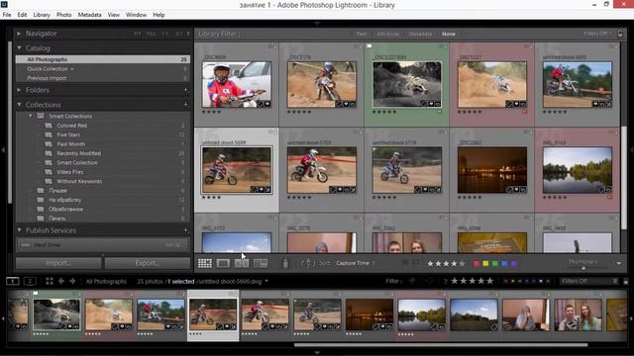Screen dimensions: 634x356
Task: Select the Painter spray can tool
Action: pos(285,263)
